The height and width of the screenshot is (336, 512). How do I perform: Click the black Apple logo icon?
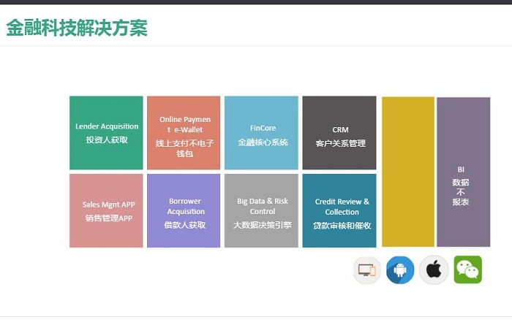point(434,270)
